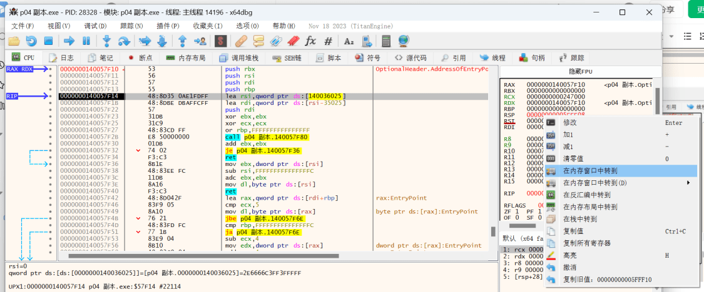
Task: Open the Variables hash icon
Action: tap(328, 41)
